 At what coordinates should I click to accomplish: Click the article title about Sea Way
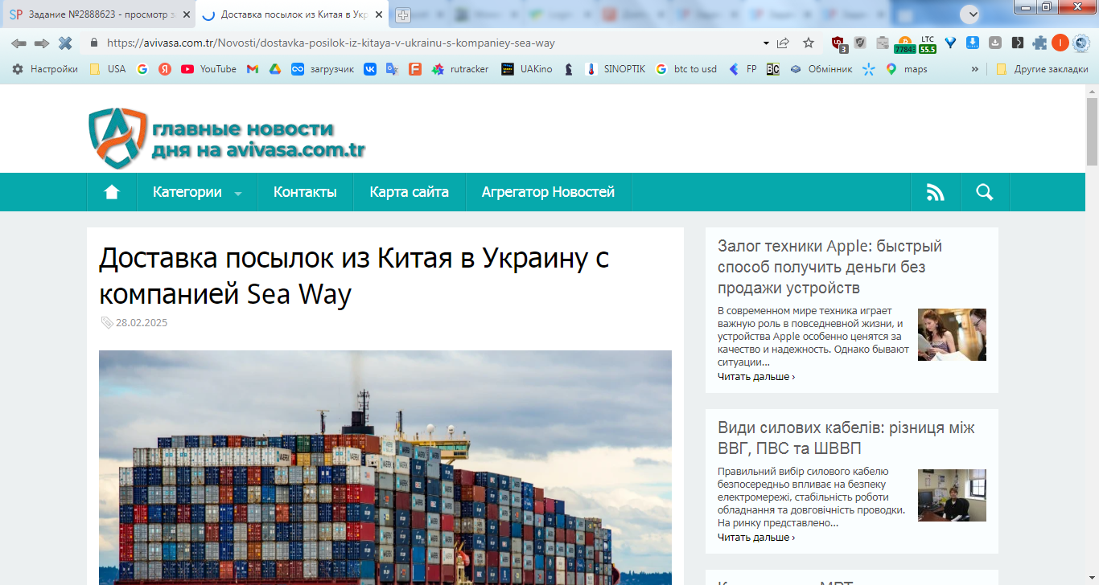coord(354,276)
